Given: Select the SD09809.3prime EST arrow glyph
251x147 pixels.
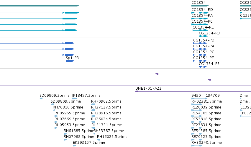Looking at the screenshot, I should (x=41, y=98).
